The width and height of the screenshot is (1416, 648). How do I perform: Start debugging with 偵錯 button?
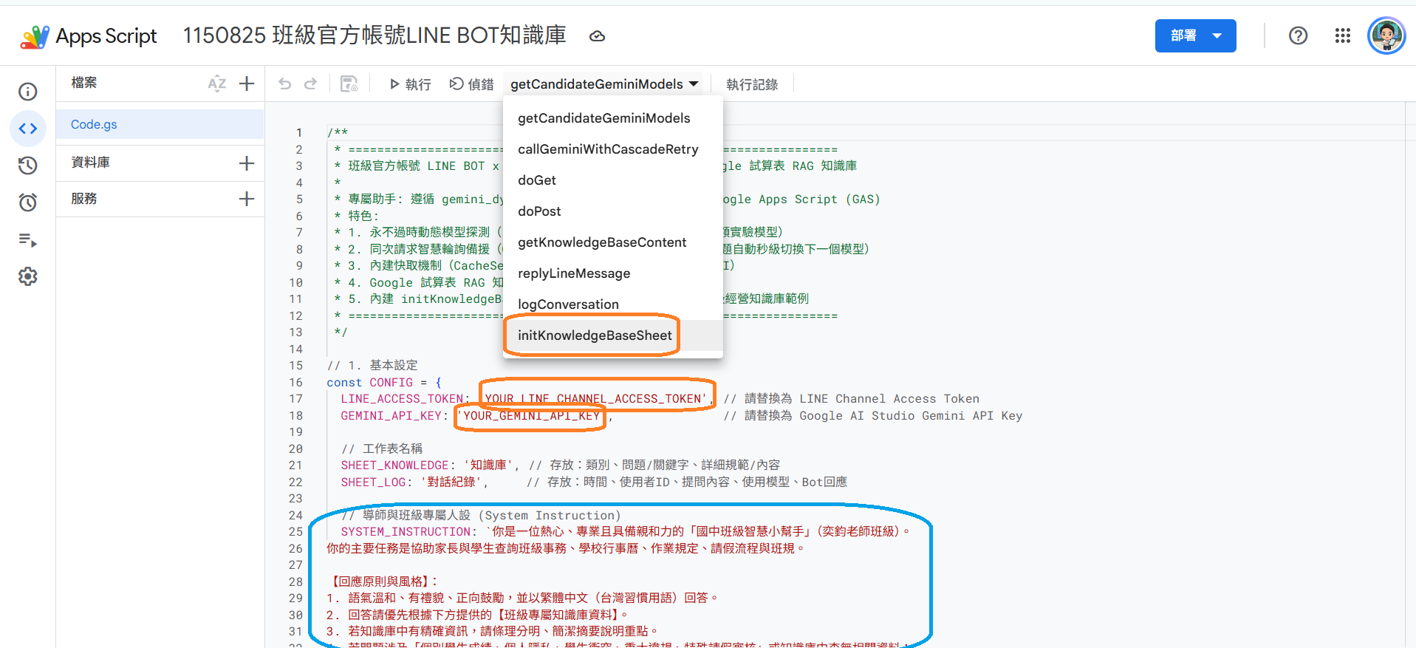pyautogui.click(x=472, y=84)
